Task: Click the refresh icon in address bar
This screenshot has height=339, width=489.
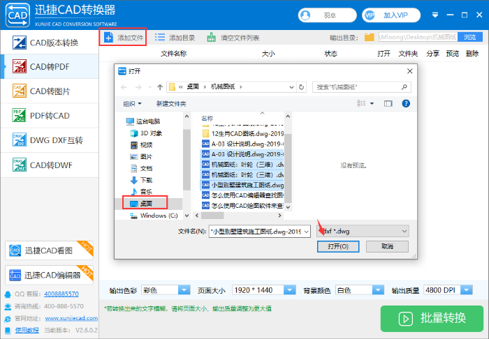Action: pos(301,87)
